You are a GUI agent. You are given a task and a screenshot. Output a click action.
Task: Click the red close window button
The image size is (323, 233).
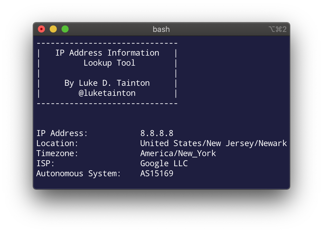coord(41,29)
